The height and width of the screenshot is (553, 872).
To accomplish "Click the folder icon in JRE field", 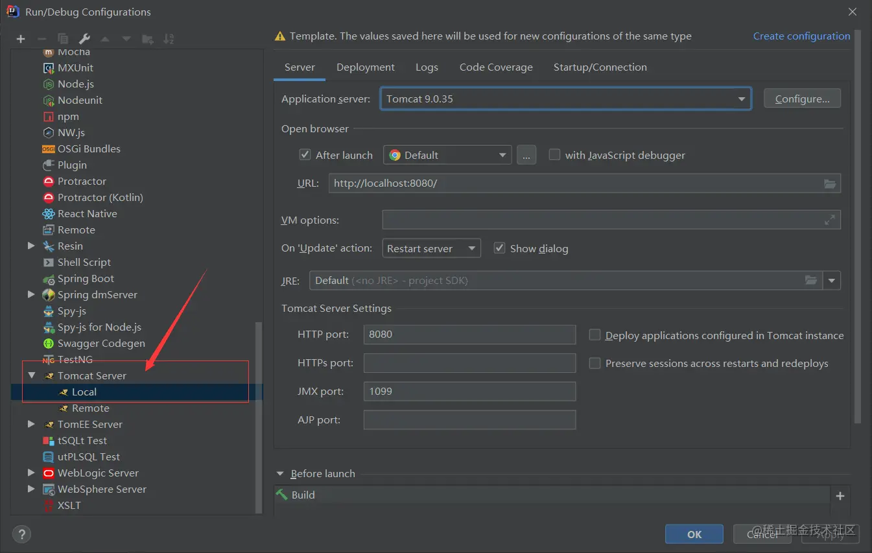I will (x=811, y=280).
